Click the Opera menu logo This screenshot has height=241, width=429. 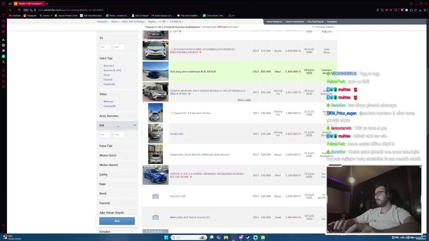point(3,3)
